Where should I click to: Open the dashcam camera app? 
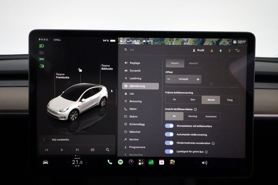[131, 162]
